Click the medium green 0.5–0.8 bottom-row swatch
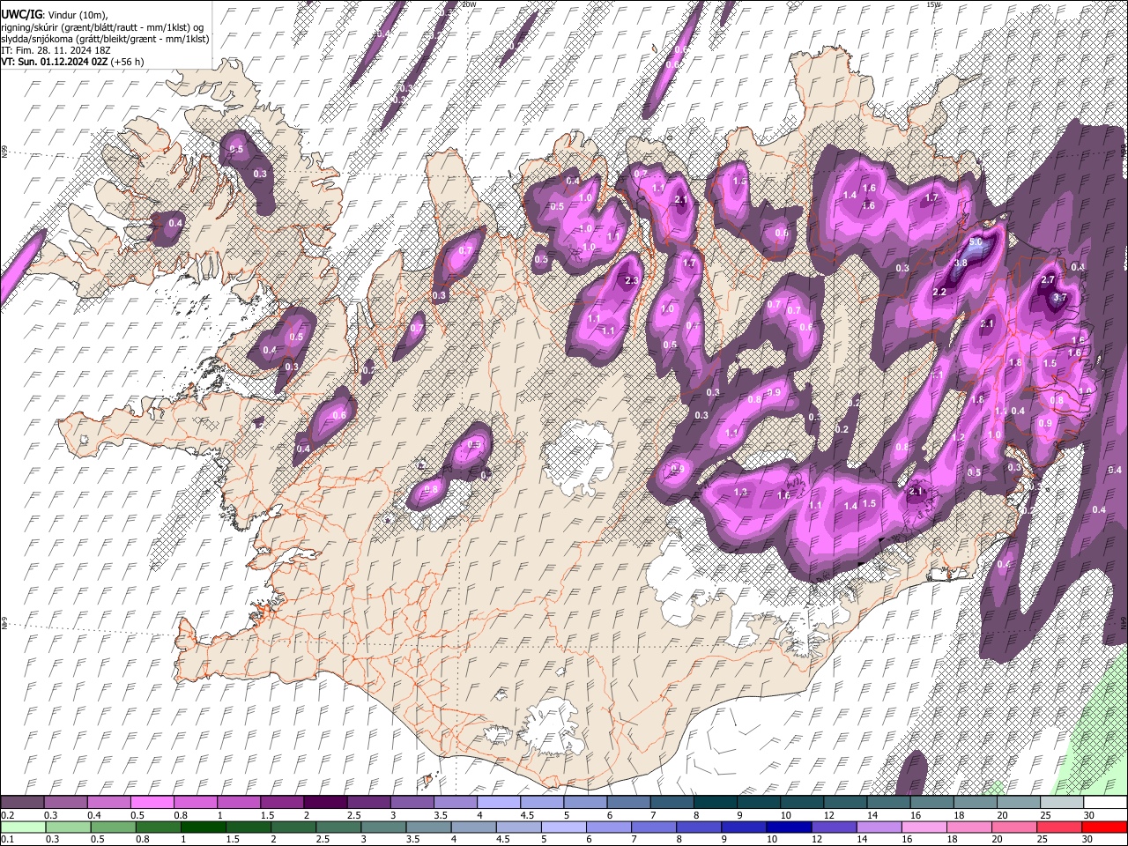Image resolution: width=1128 pixels, height=846 pixels. tap(112, 827)
